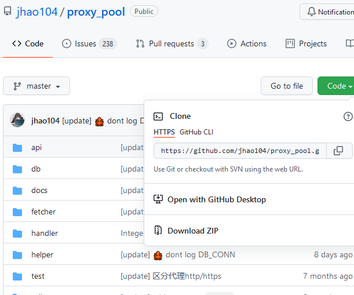Screen dimensions: 354x295
Task: Click the Pull requests count badge 3
Action: tap(203, 43)
